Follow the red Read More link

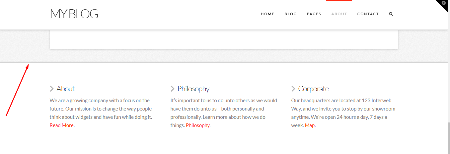(x=62, y=125)
